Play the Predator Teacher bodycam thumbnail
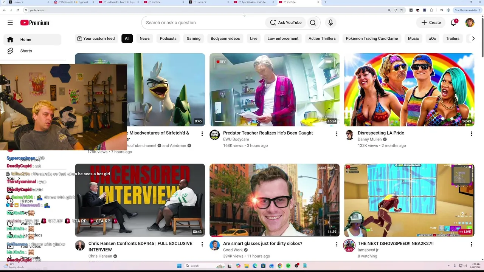This screenshot has height=272, width=484. point(275,90)
